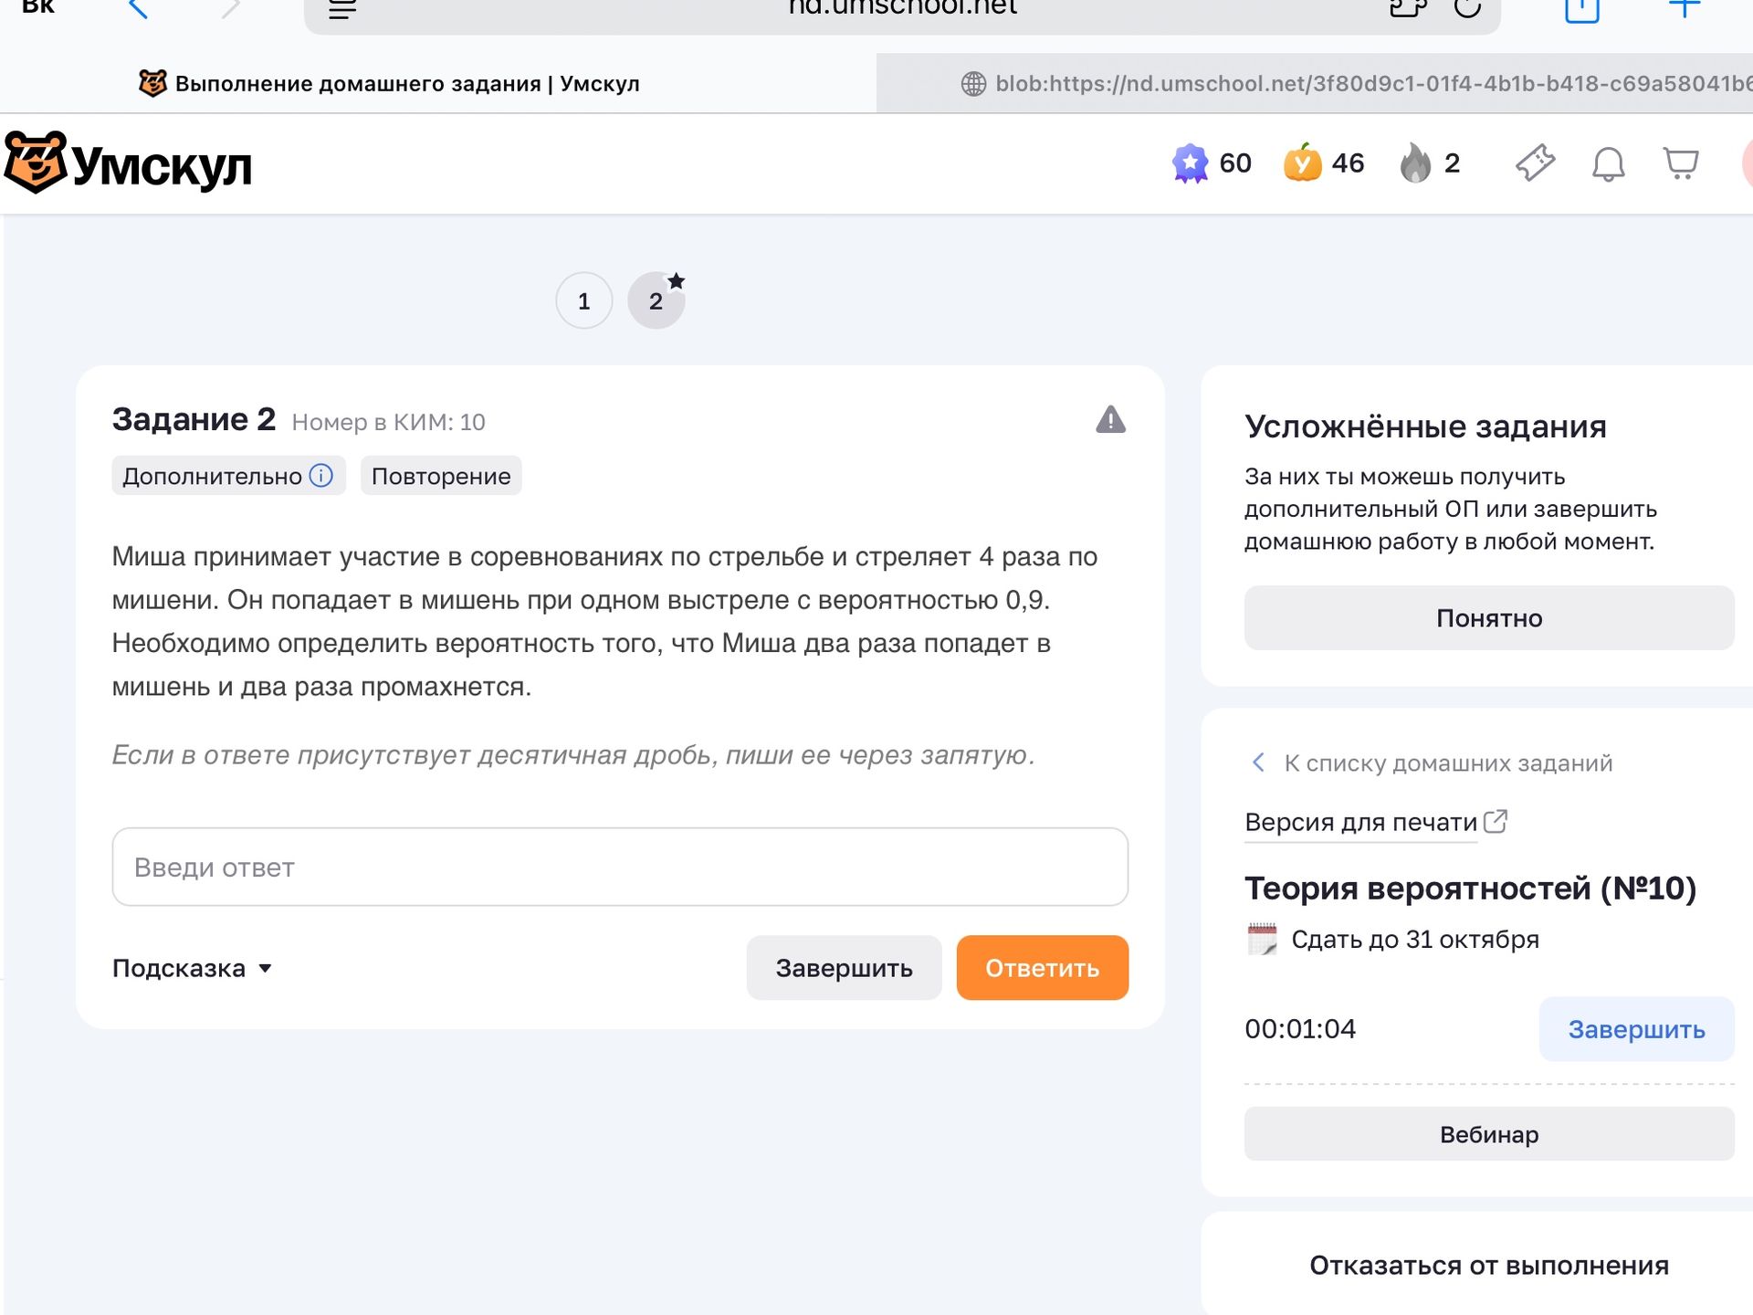The height and width of the screenshot is (1315, 1753).
Task: Expand the Подсказка hint dropdown
Action: [x=192, y=968]
